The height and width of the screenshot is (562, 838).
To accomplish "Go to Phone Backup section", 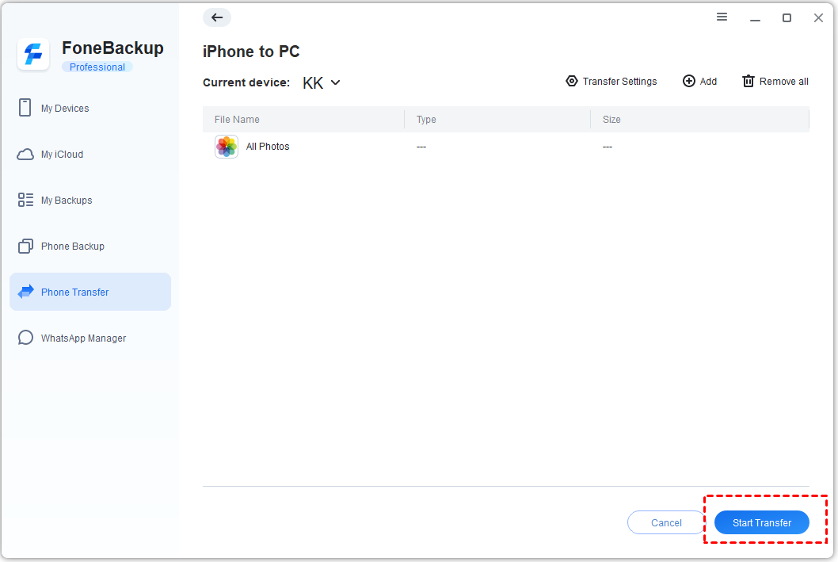I will point(90,246).
